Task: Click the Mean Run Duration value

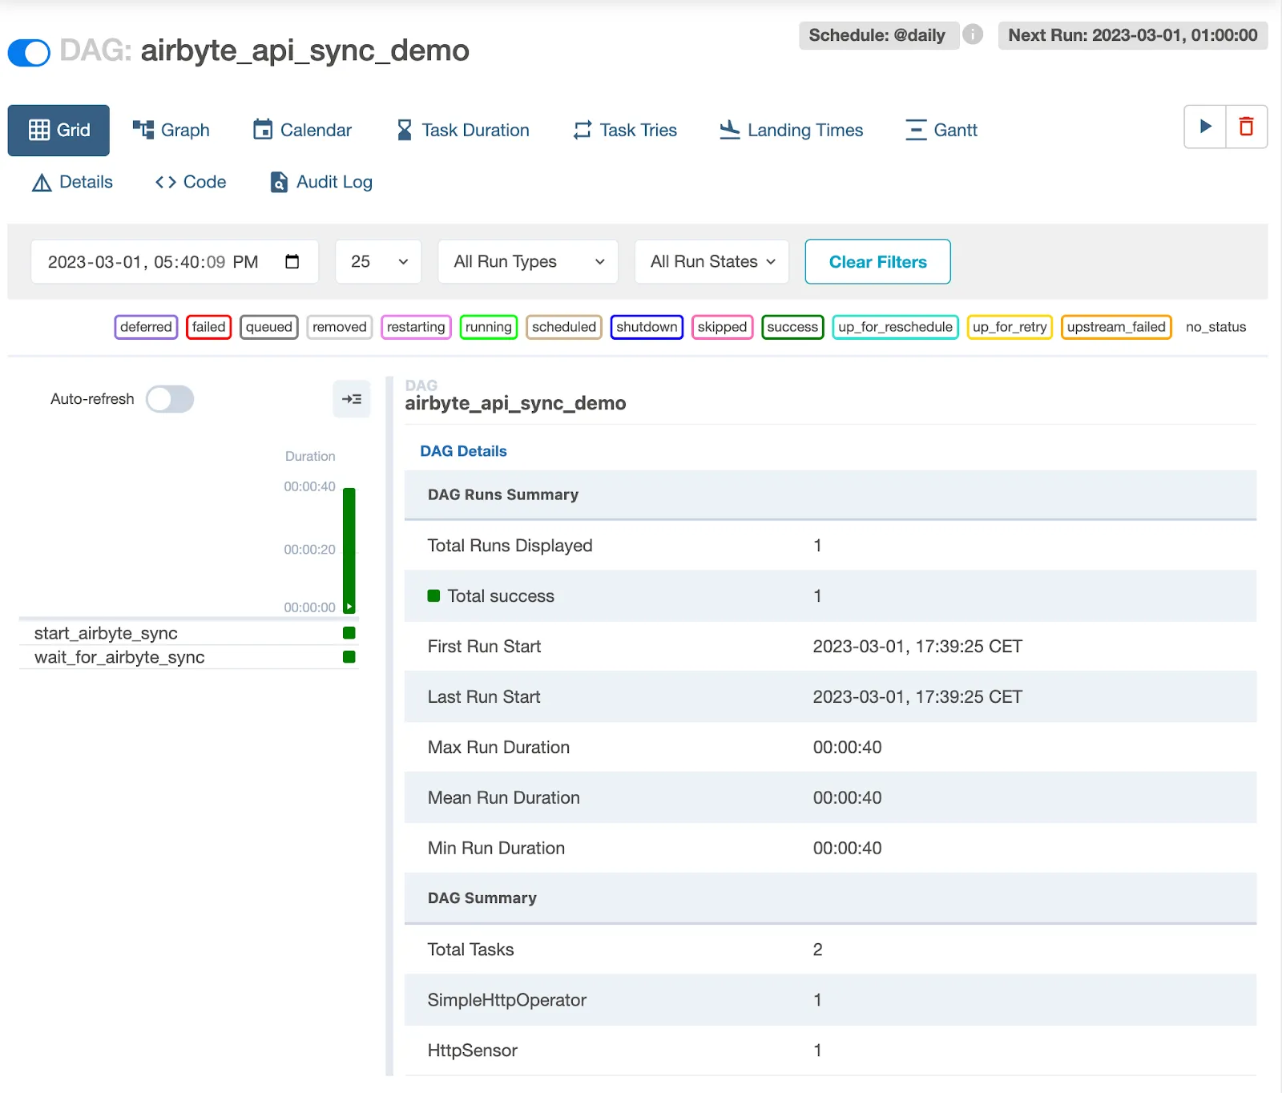Action: [847, 798]
